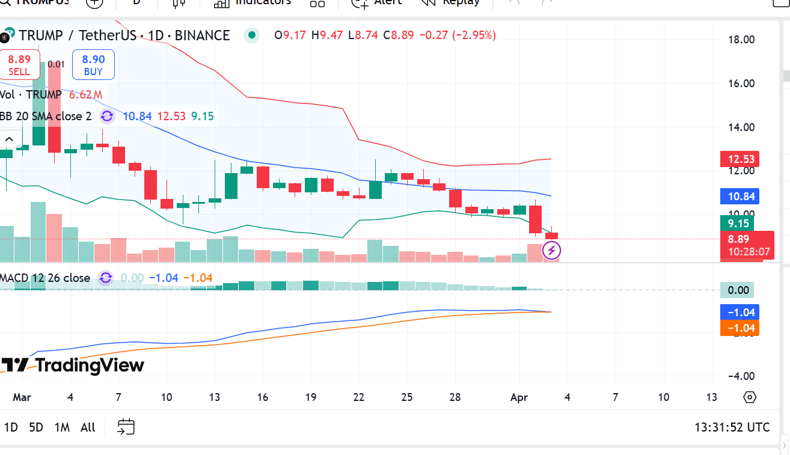
Task: Click the MACD histogram 0.00 scale label
Action: [x=737, y=290]
